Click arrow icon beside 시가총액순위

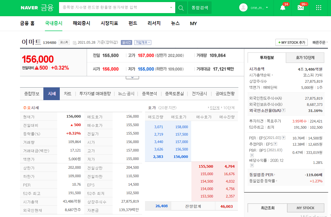point(272,75)
